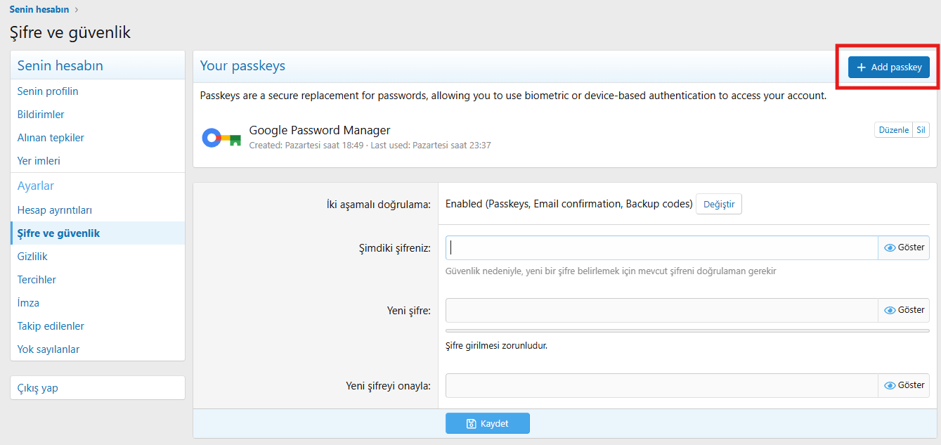
Task: Open Bildirimler in the sidebar
Action: pyautogui.click(x=41, y=115)
